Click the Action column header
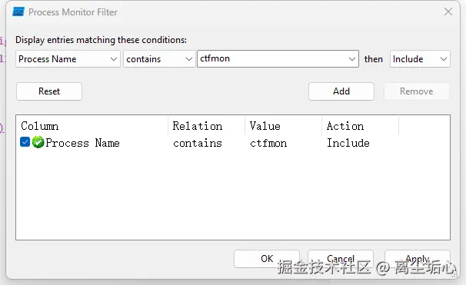Screen dimensions: 466x285 tap(360, 126)
